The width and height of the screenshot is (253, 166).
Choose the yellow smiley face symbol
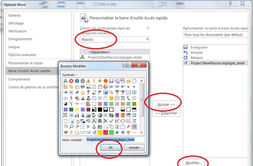[111, 98]
